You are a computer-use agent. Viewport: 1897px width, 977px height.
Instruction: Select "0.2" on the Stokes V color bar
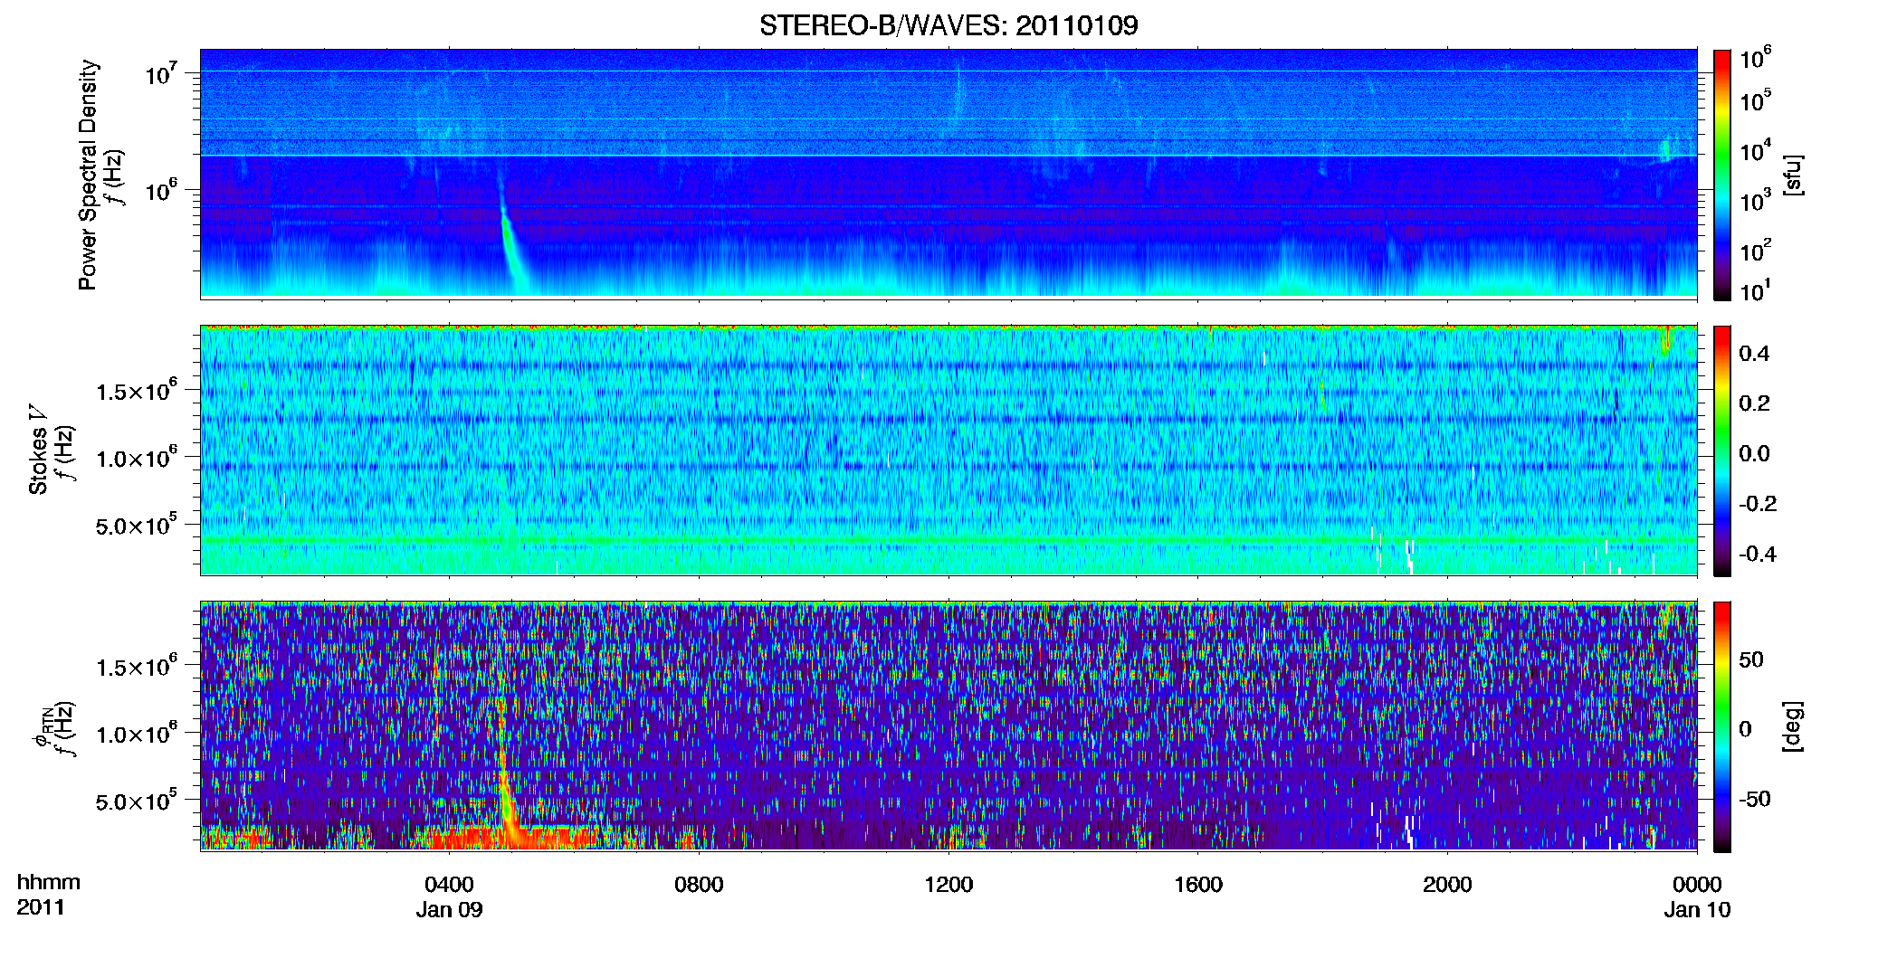click(x=1754, y=403)
